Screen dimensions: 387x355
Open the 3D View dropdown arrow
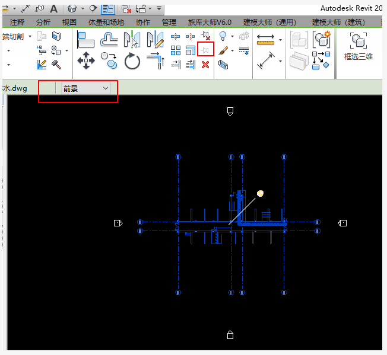pos(83,9)
